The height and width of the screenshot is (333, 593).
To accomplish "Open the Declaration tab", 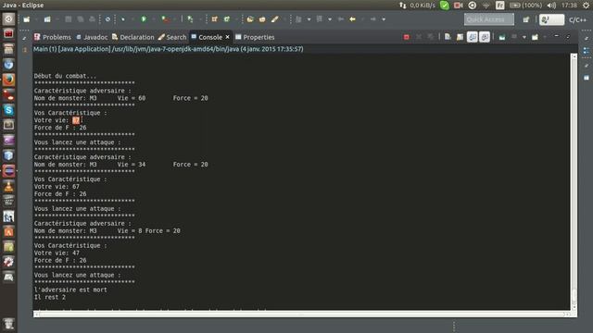I will pos(132,37).
